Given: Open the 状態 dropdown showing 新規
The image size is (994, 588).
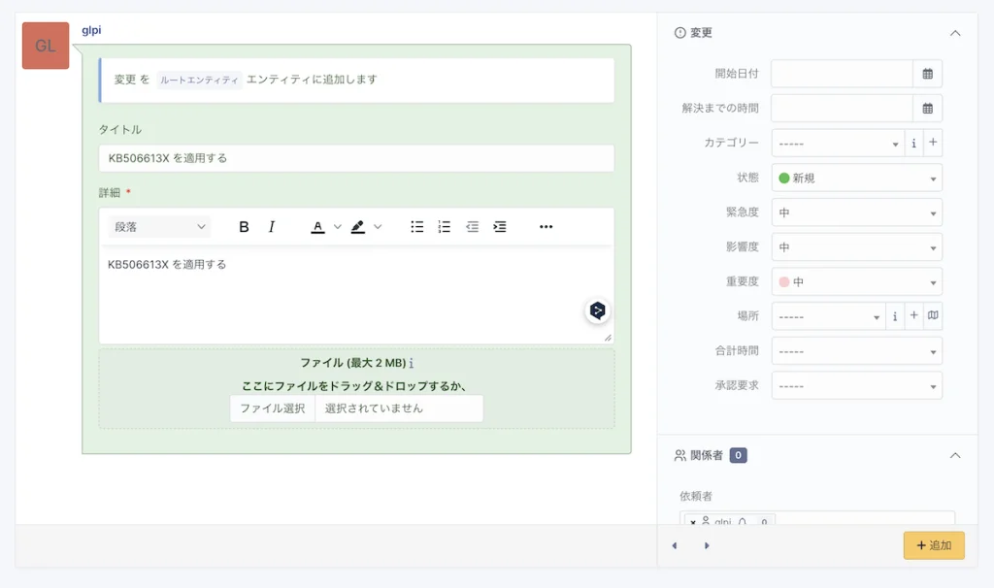Looking at the screenshot, I should point(856,178).
